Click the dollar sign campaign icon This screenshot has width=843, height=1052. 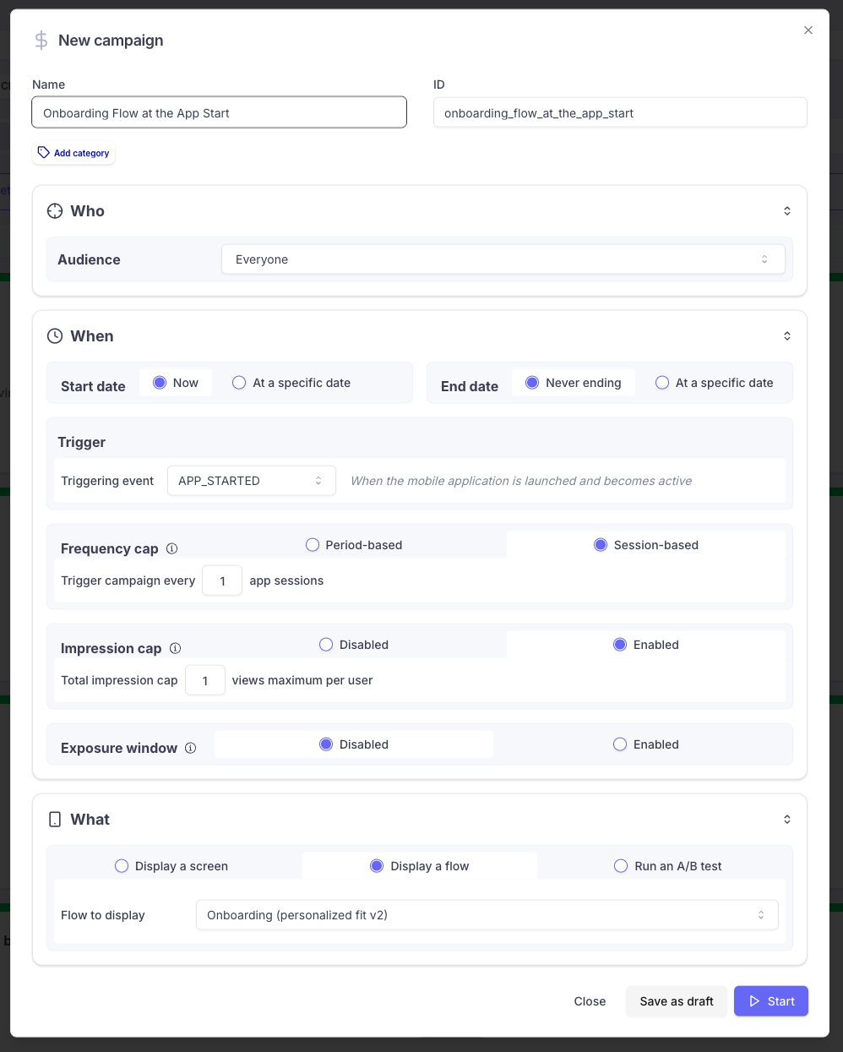click(x=41, y=40)
